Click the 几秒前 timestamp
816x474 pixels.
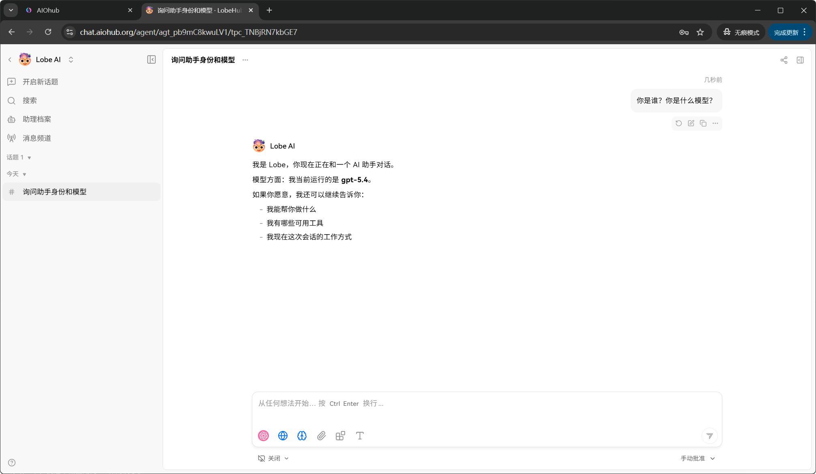point(713,80)
